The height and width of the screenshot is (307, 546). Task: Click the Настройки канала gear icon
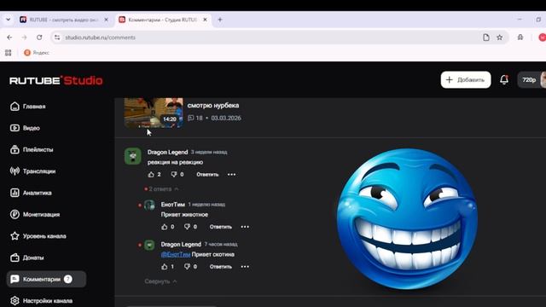tap(15, 300)
